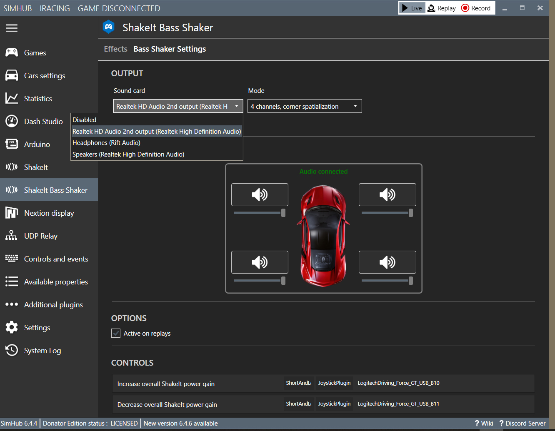This screenshot has height=431, width=555.
Task: Click the blue ShakeIt Bass Shaker header icon
Action: (109, 27)
